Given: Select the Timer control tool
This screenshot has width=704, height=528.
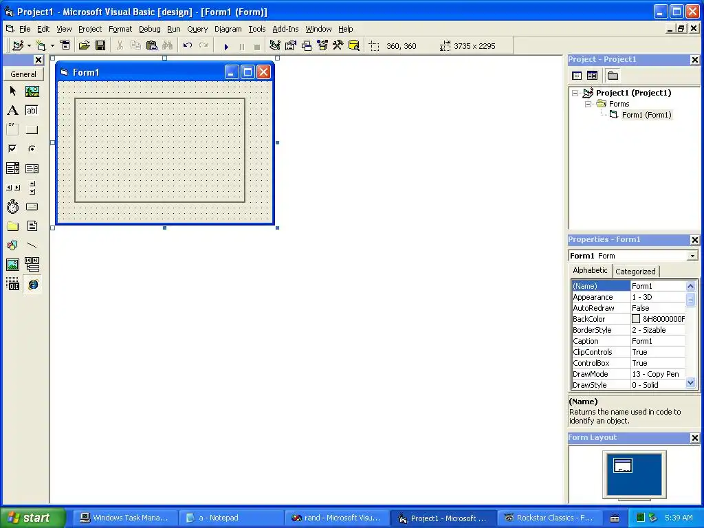Looking at the screenshot, I should pos(12,207).
